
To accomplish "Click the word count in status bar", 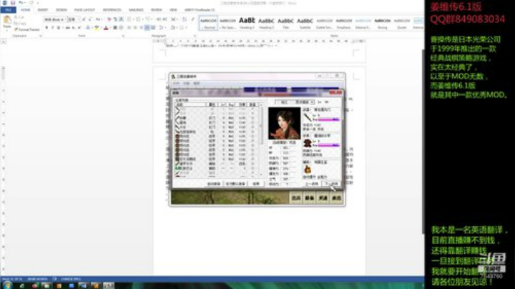I will point(37,279).
